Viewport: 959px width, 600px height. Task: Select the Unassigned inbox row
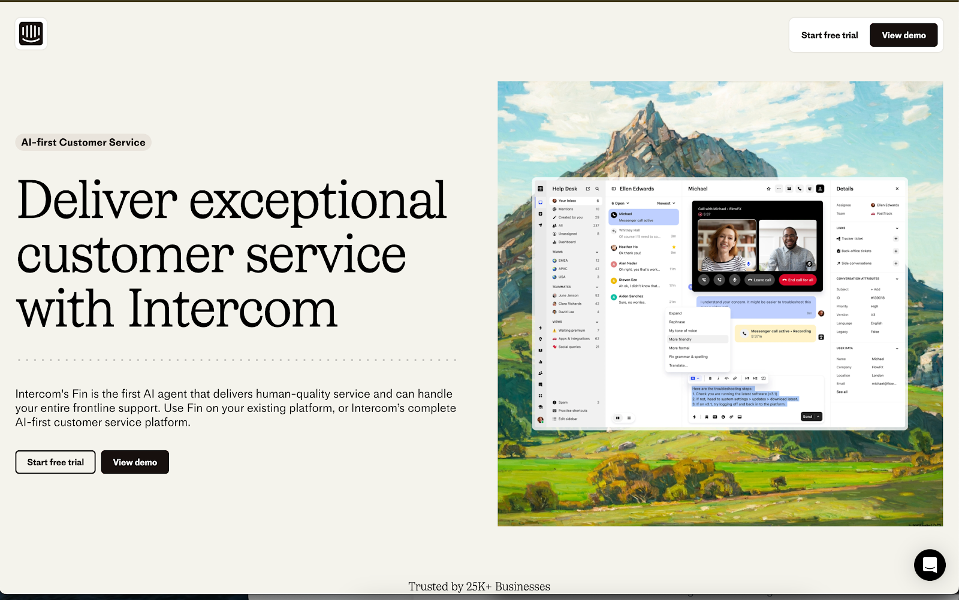click(x=575, y=234)
